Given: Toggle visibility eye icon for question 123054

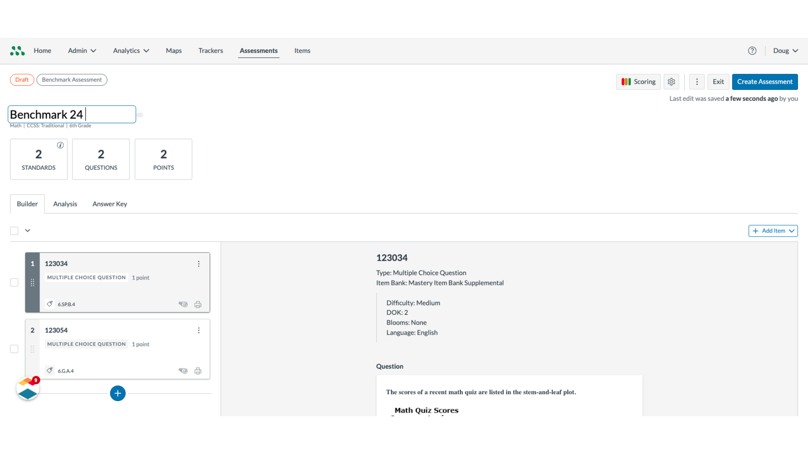Looking at the screenshot, I should click(x=183, y=370).
